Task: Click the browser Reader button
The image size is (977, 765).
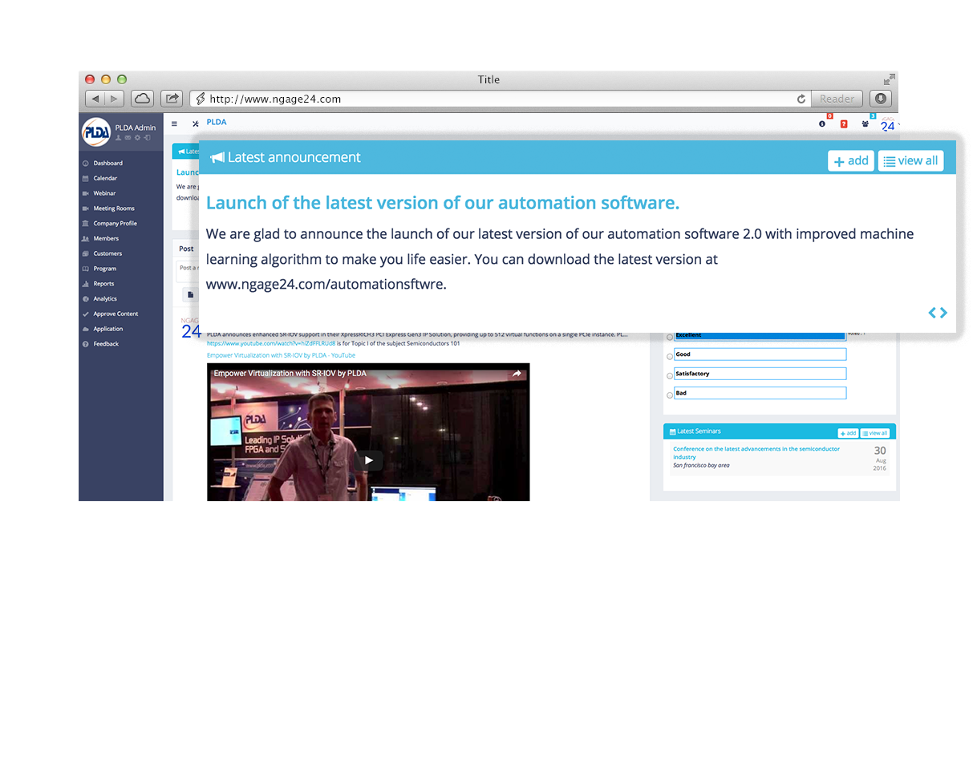Action: 837,99
